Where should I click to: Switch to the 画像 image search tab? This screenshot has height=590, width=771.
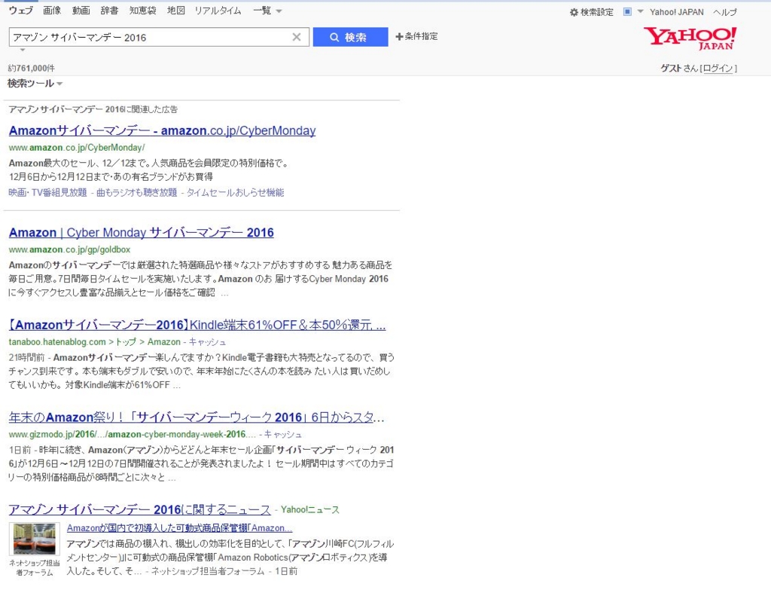[x=52, y=11]
